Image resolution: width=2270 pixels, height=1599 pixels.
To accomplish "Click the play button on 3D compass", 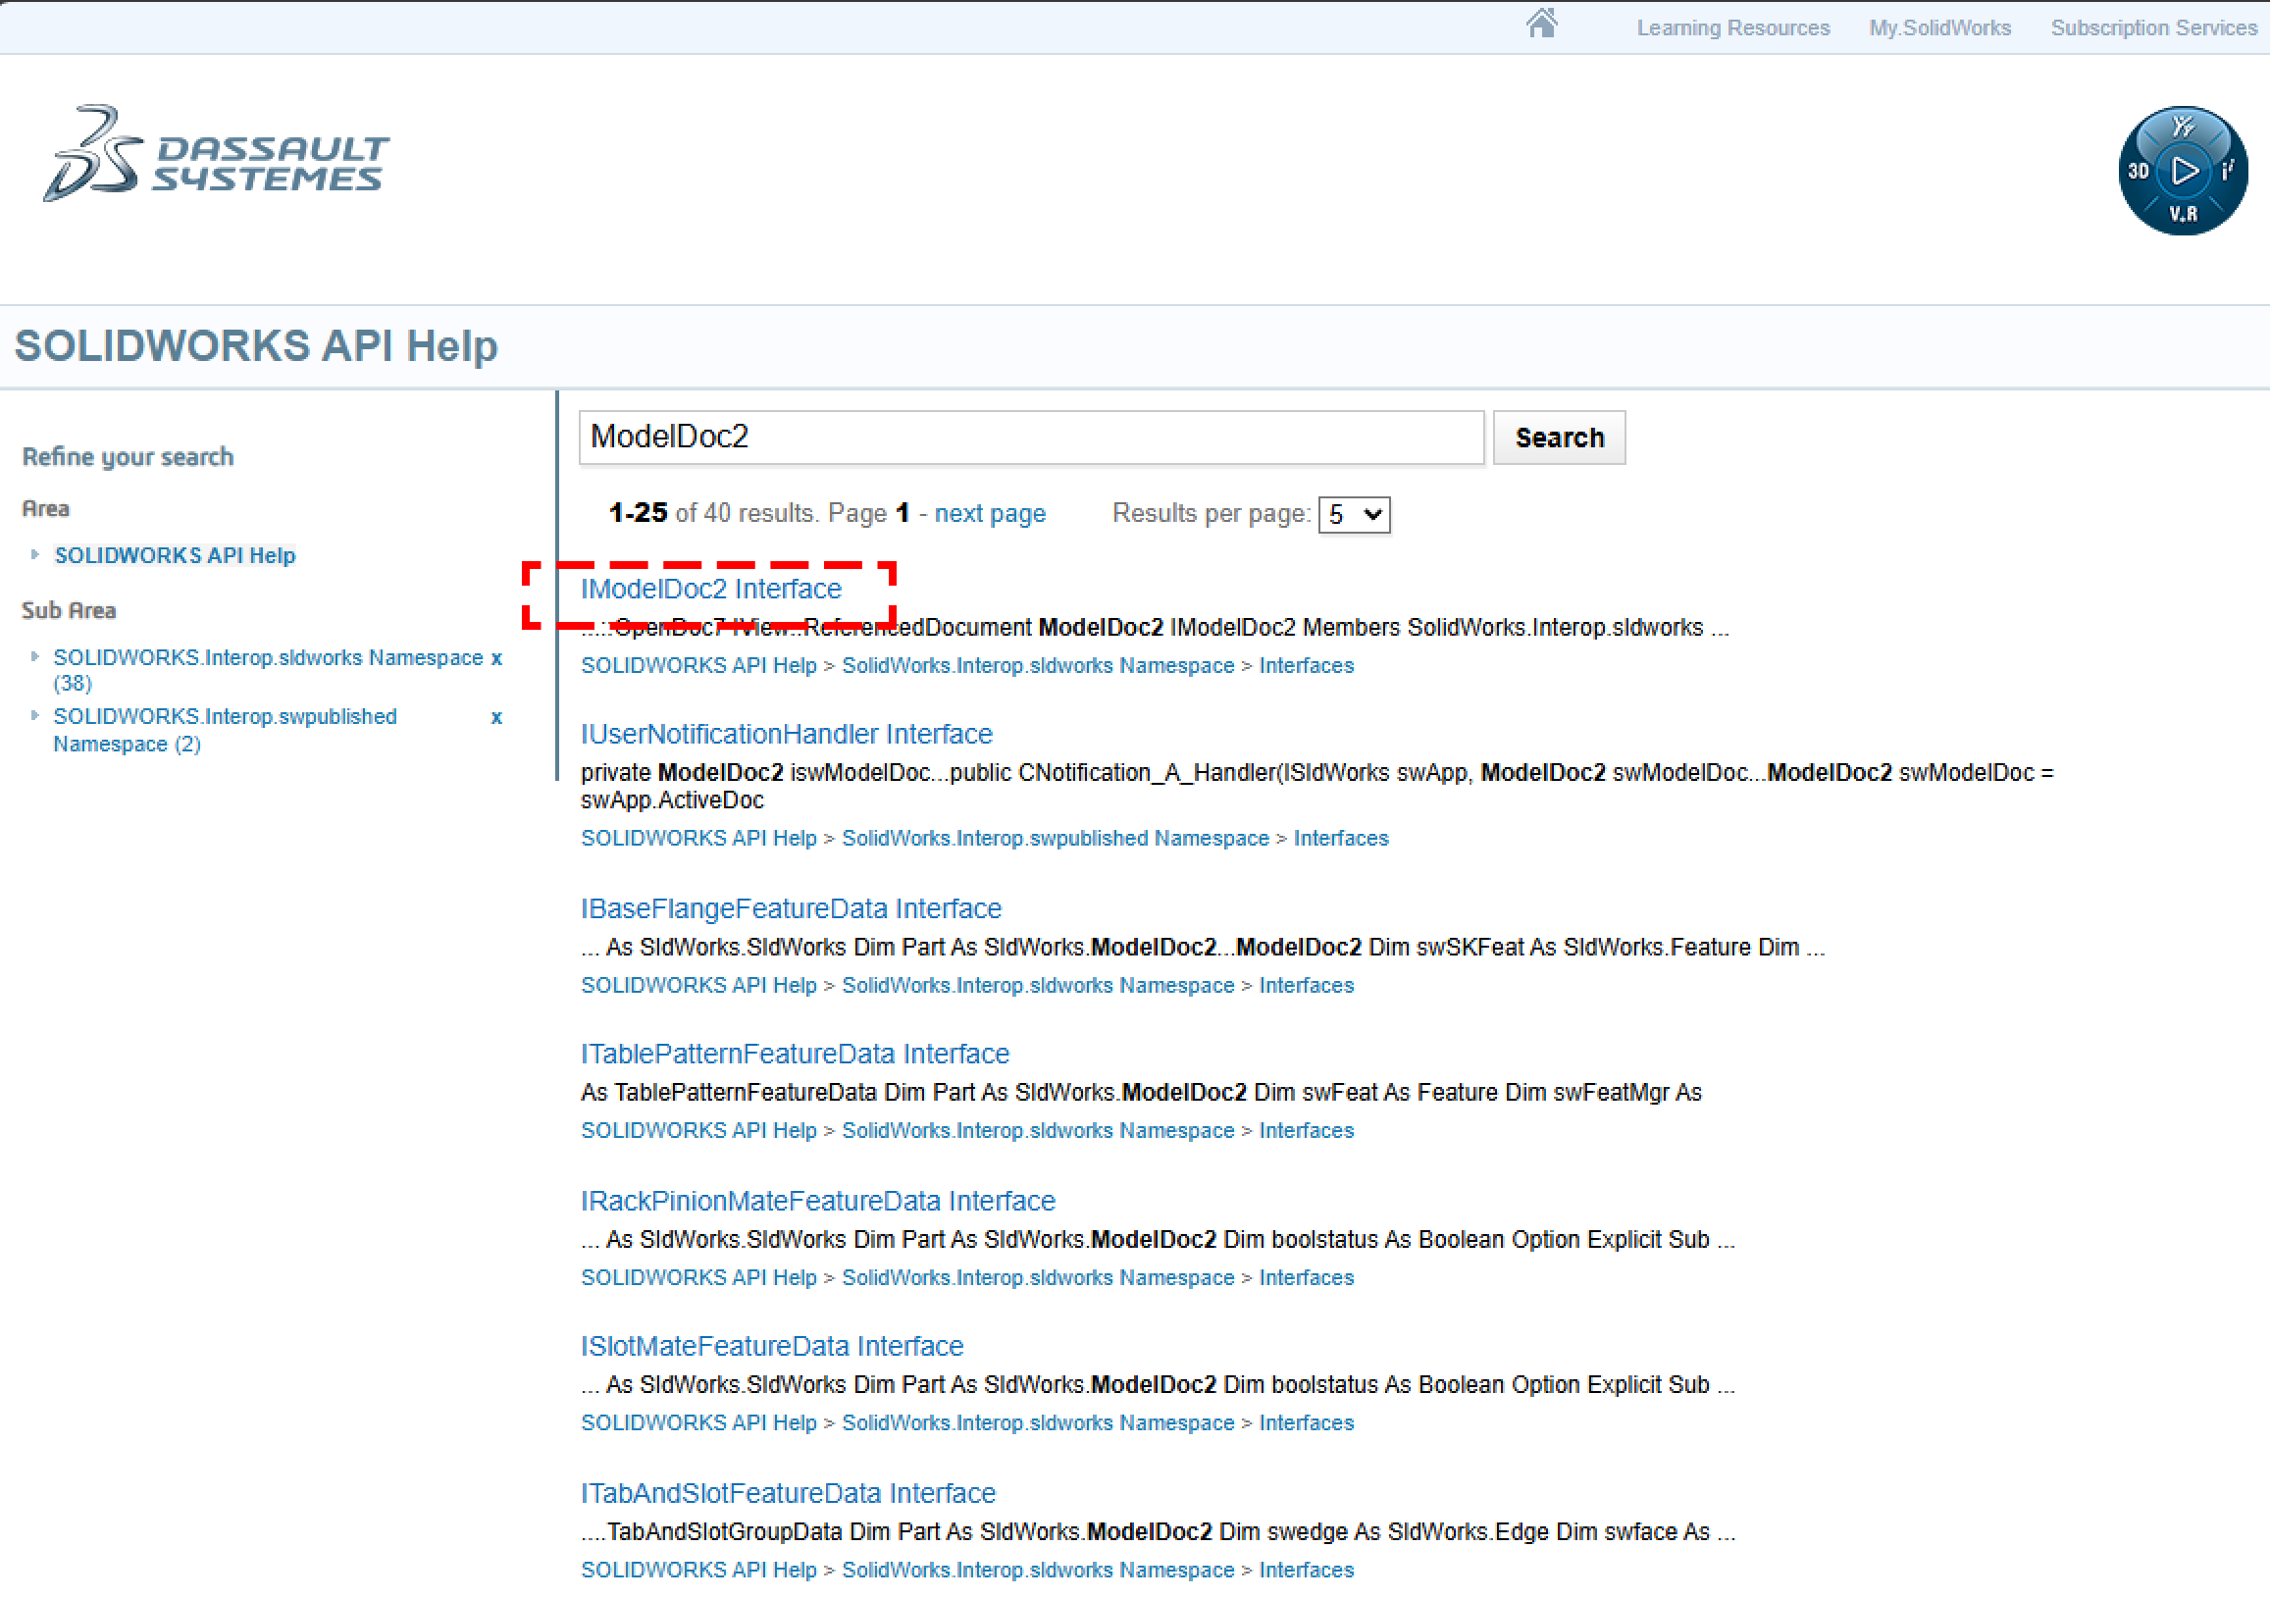I will 2183,171.
